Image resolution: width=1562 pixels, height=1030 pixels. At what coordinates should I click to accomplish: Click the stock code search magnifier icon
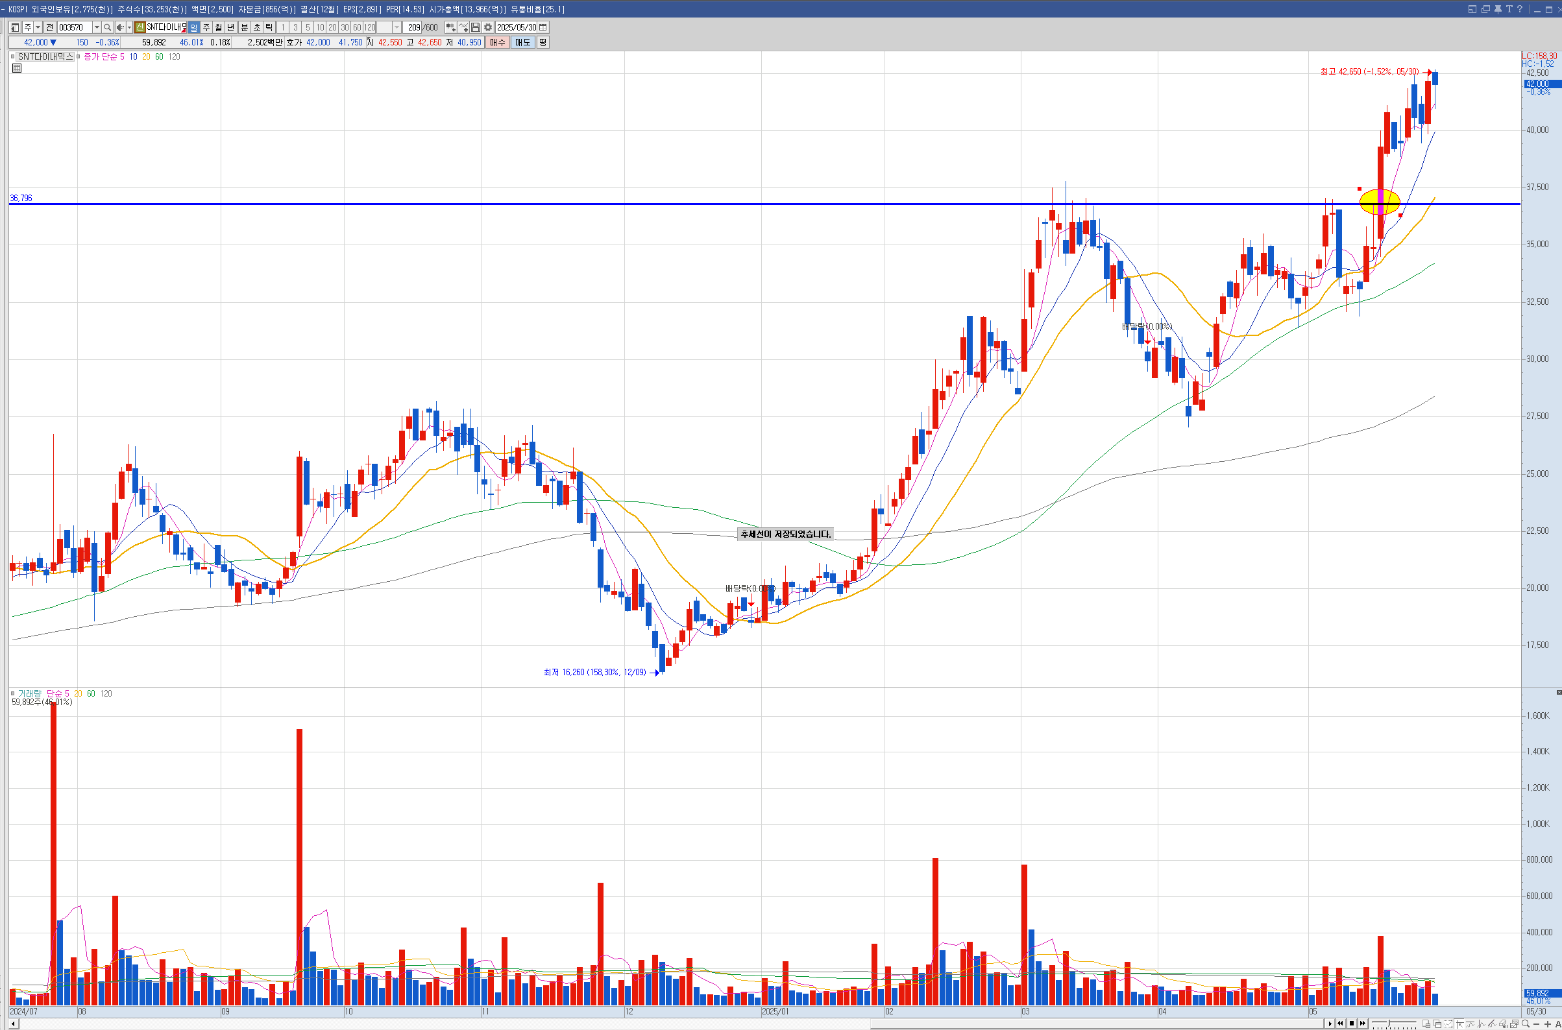point(108,28)
